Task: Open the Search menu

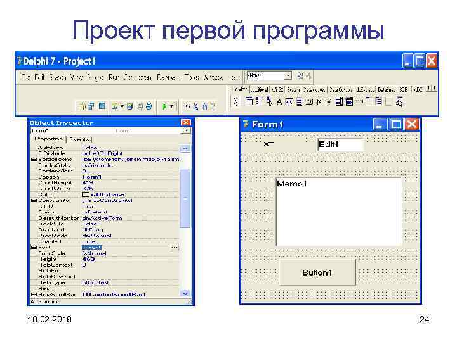Action: tap(57, 77)
